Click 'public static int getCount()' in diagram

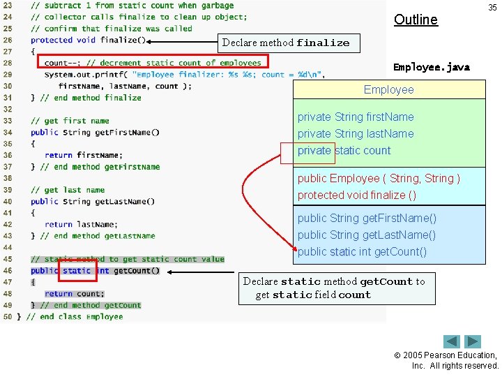click(362, 251)
